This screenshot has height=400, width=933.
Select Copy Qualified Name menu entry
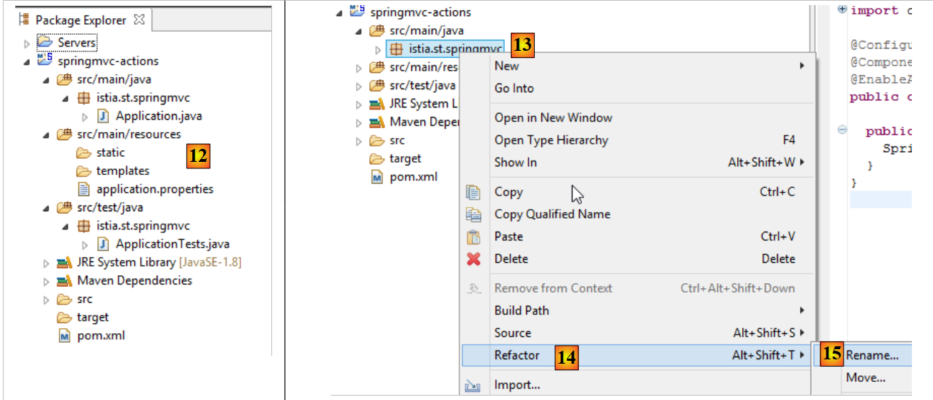(552, 214)
